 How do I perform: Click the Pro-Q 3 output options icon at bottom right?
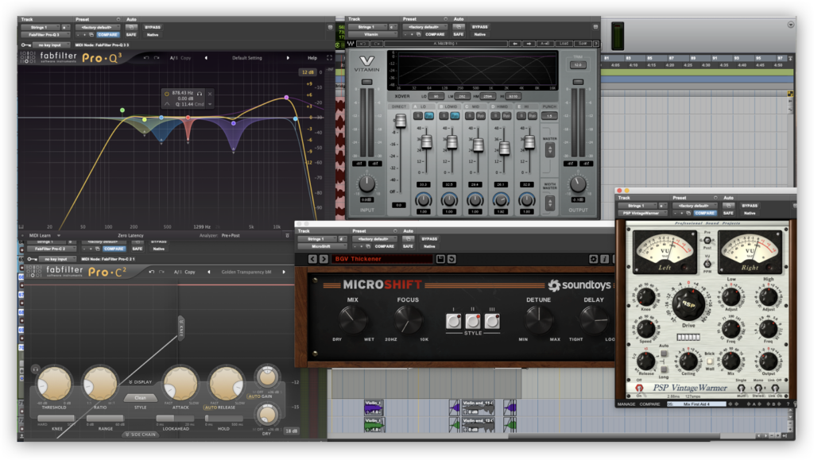click(287, 235)
